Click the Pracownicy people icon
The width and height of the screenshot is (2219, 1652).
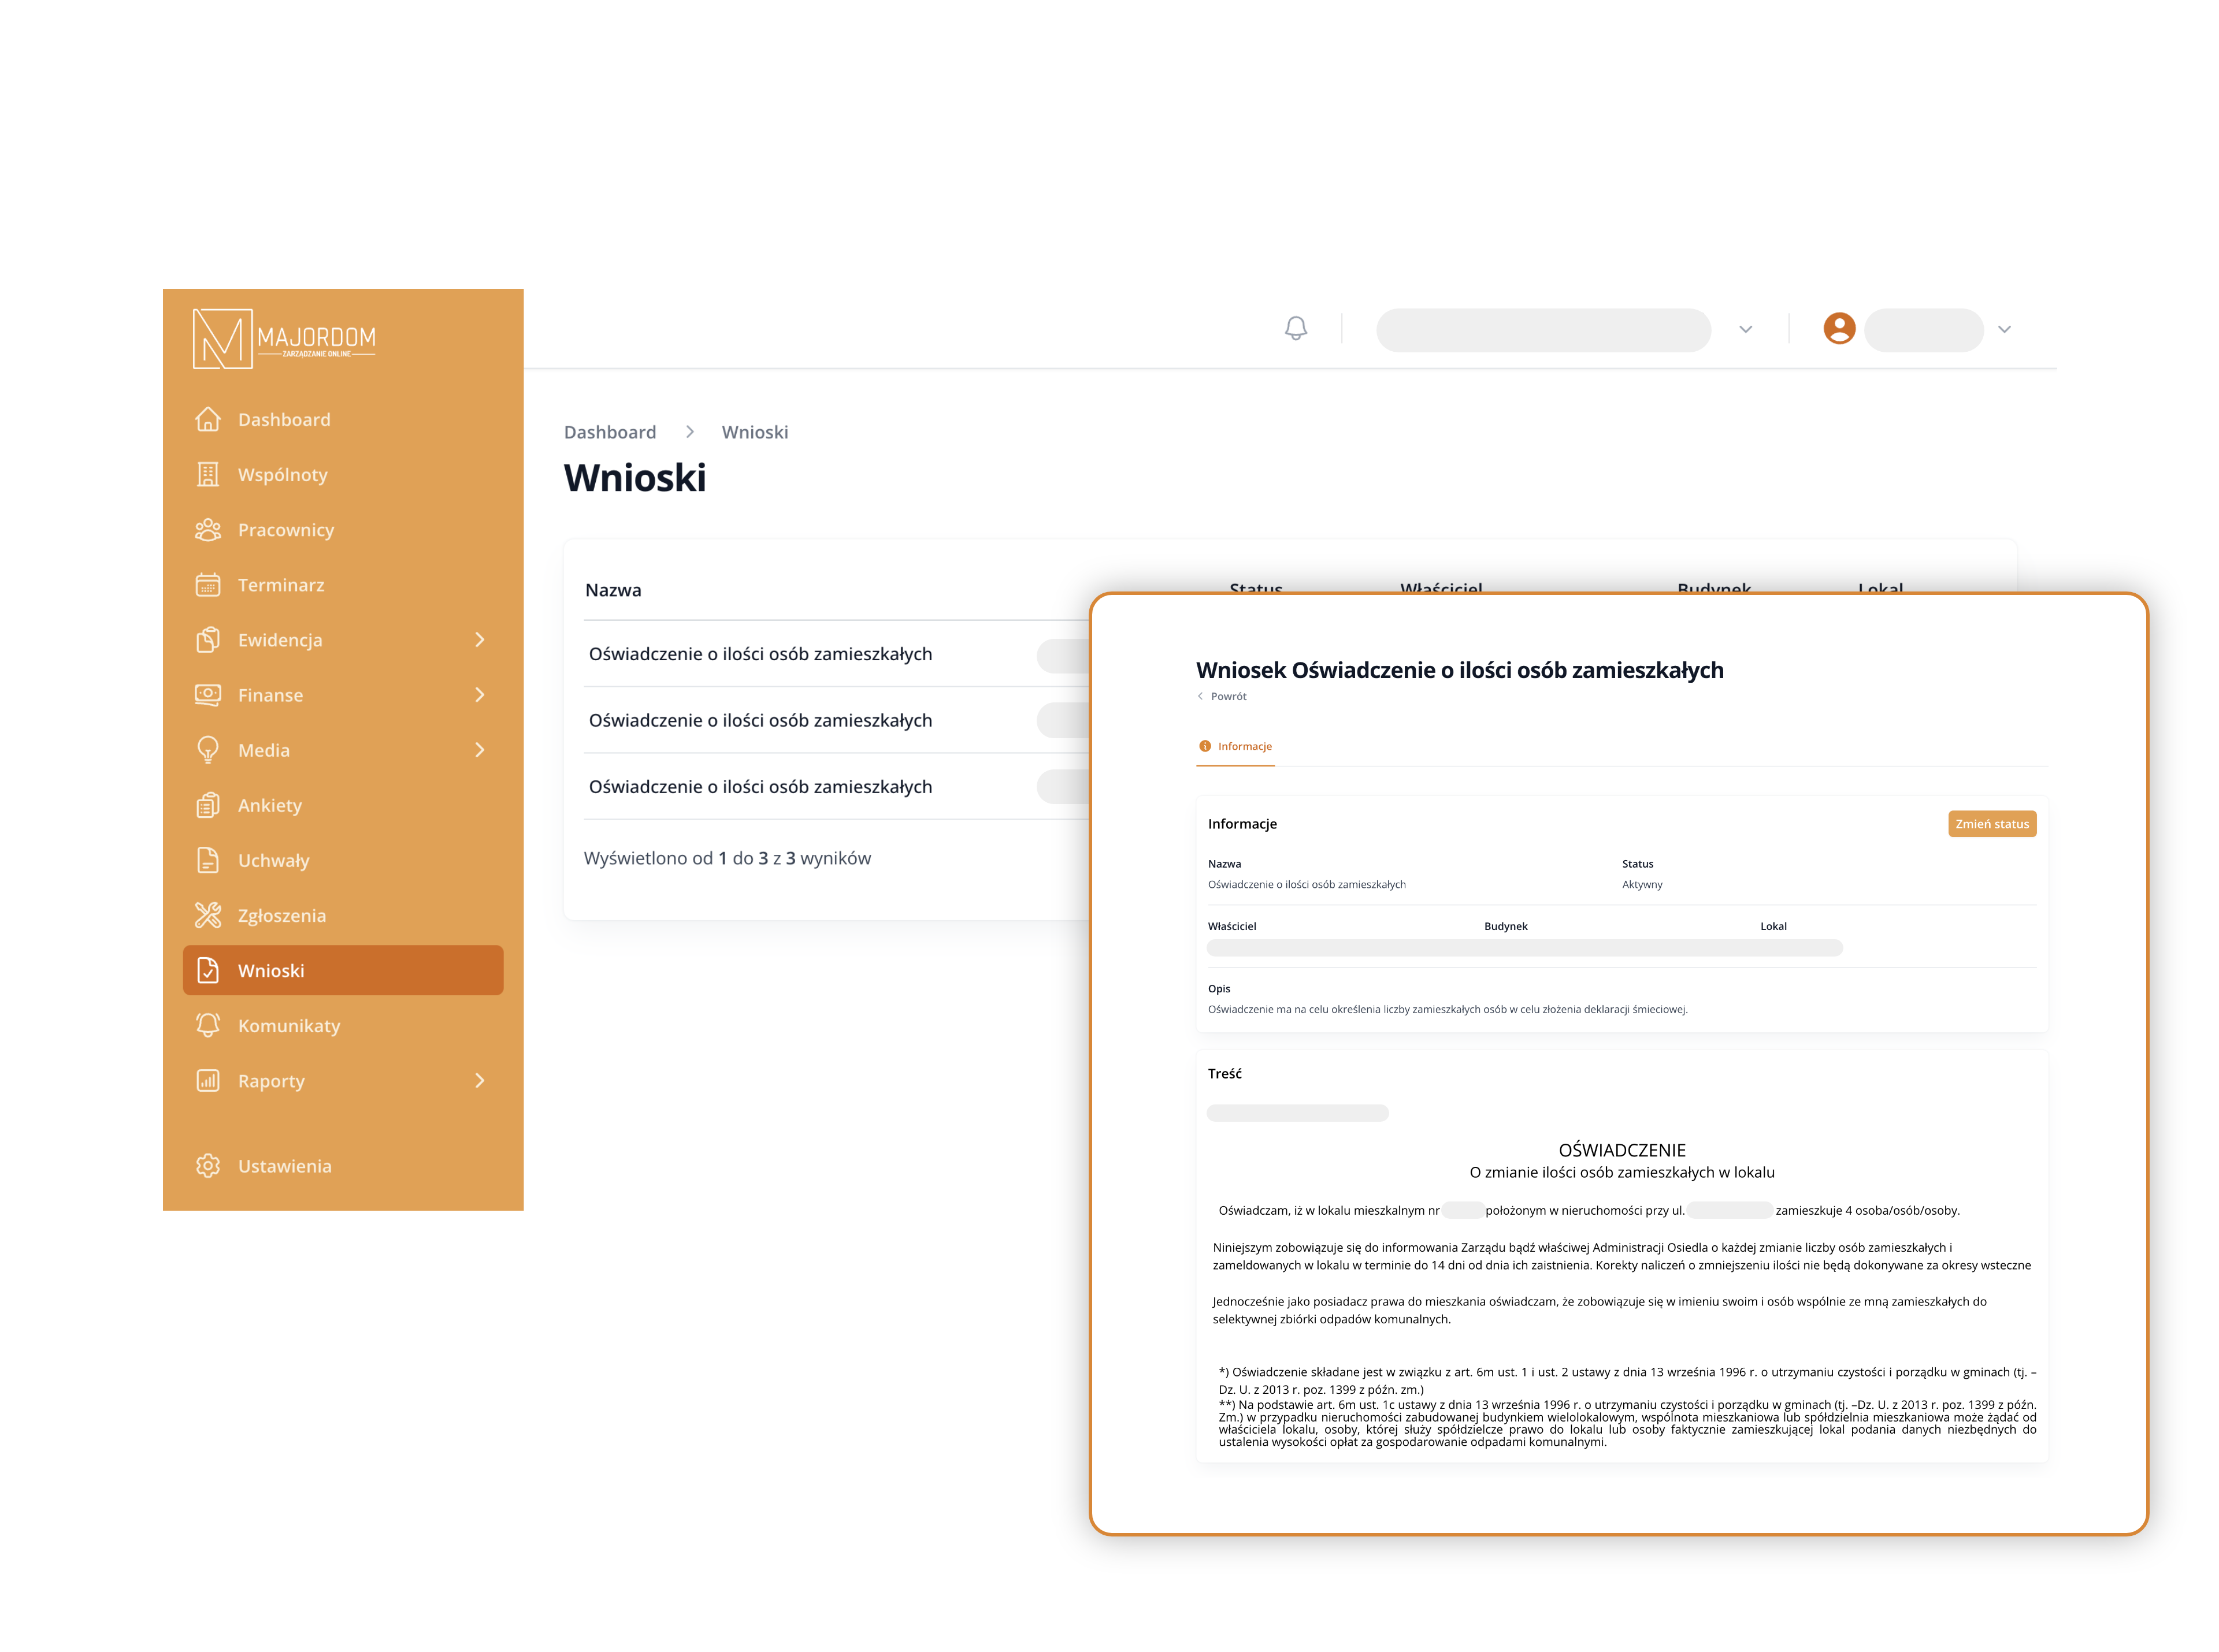pos(208,529)
